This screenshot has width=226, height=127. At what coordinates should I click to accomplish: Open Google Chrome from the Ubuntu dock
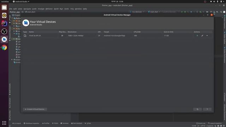[4, 47]
